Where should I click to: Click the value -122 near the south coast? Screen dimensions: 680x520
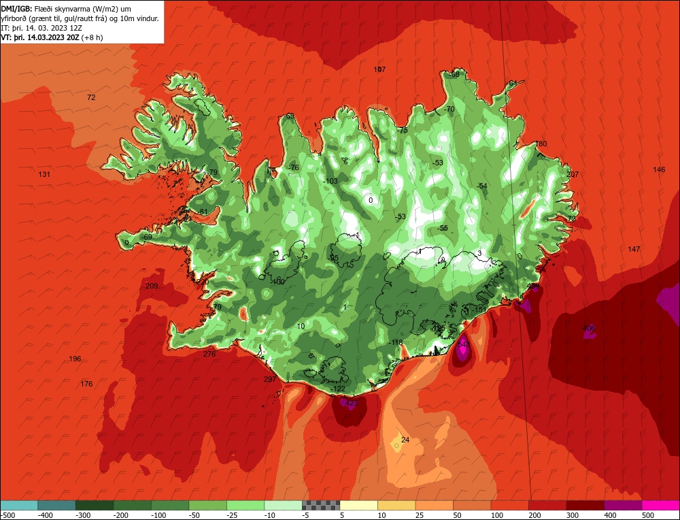(x=338, y=389)
